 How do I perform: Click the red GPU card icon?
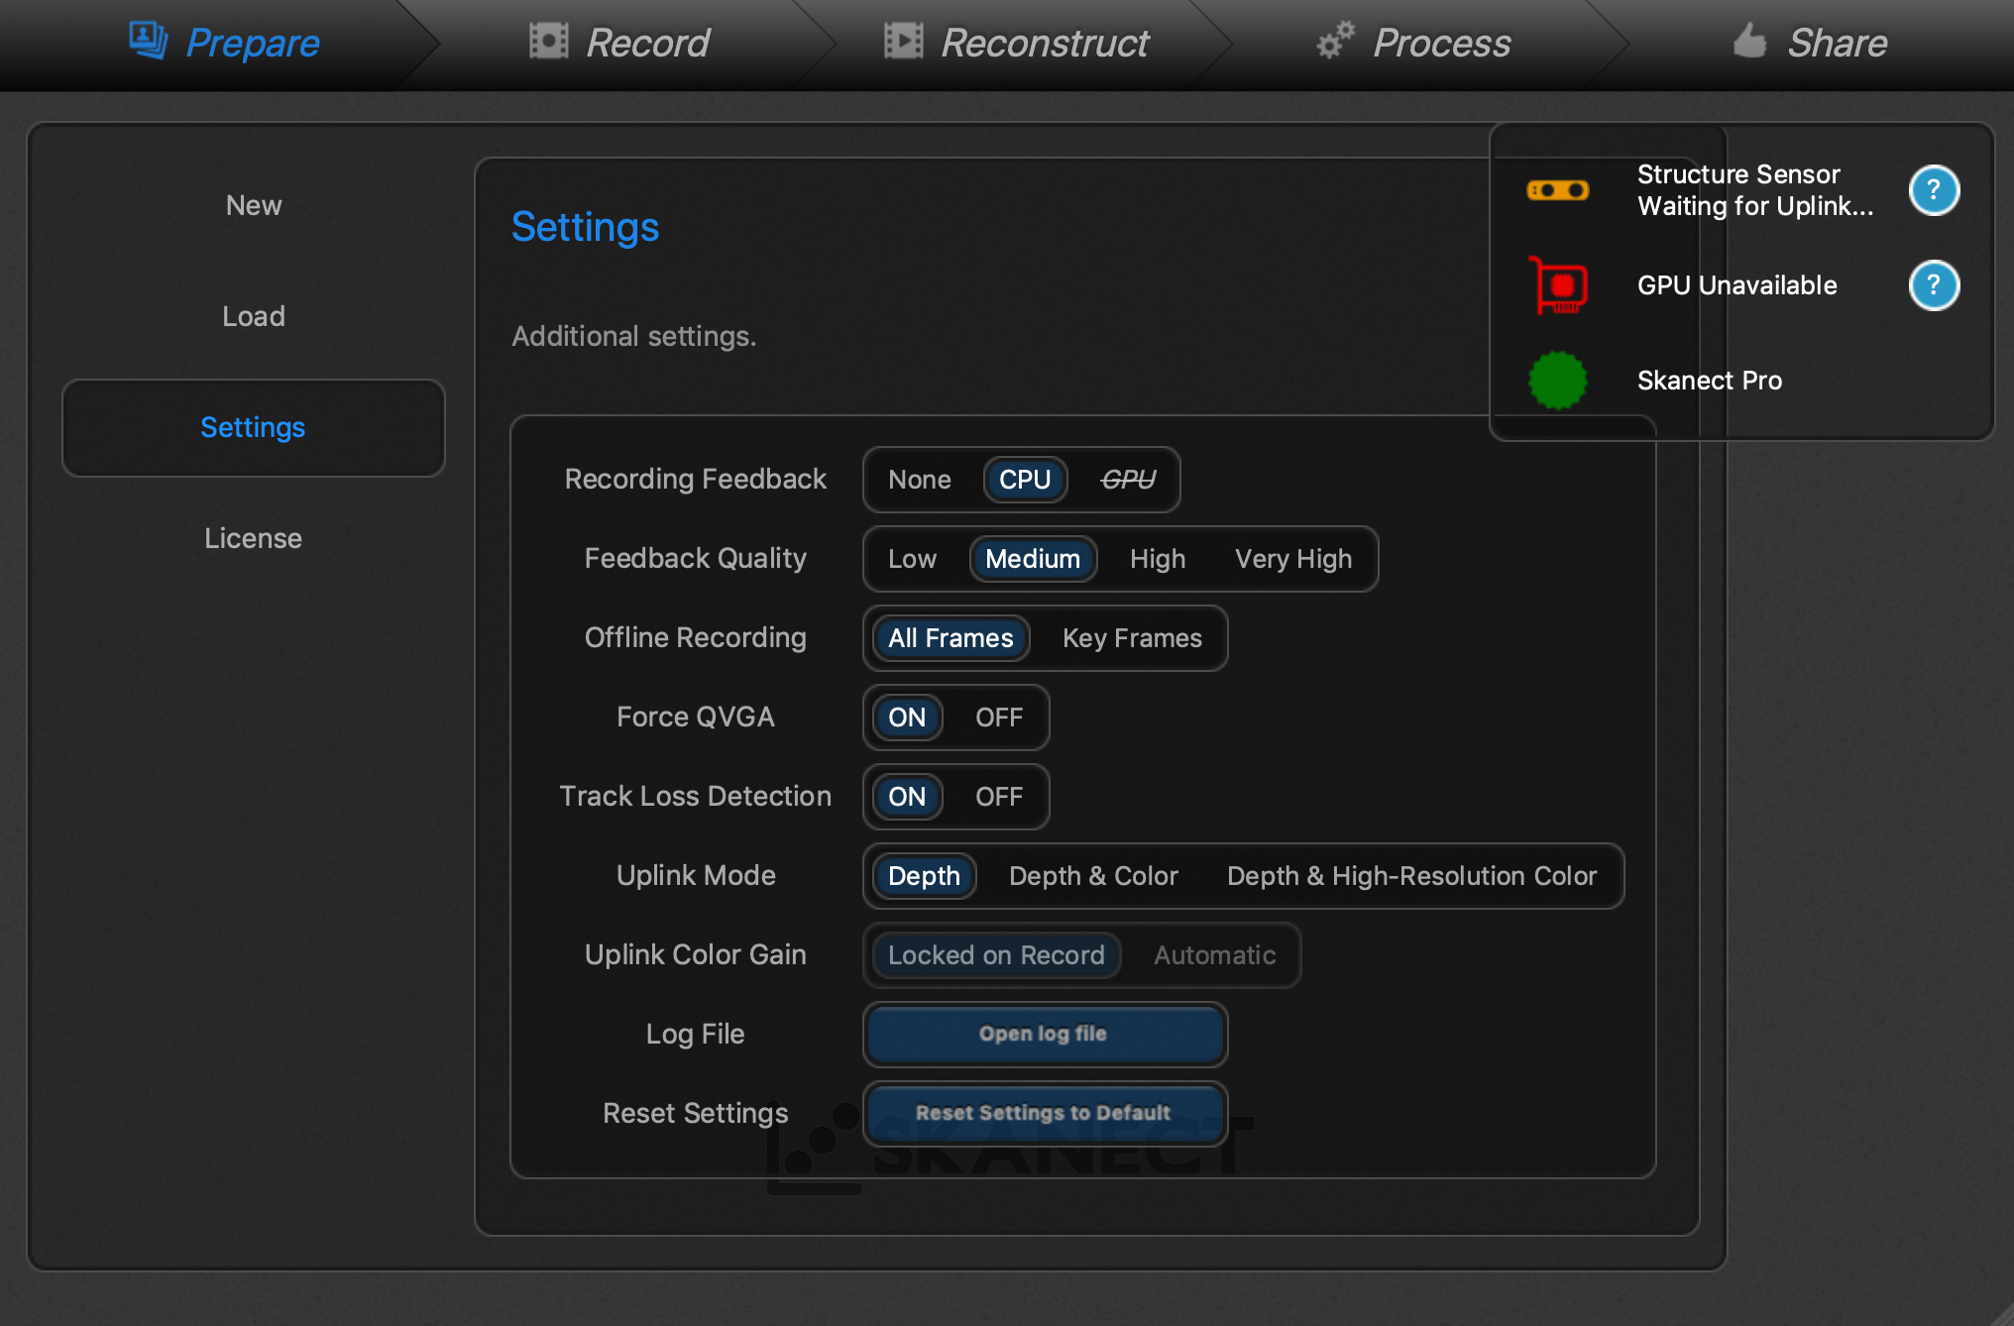(1558, 285)
